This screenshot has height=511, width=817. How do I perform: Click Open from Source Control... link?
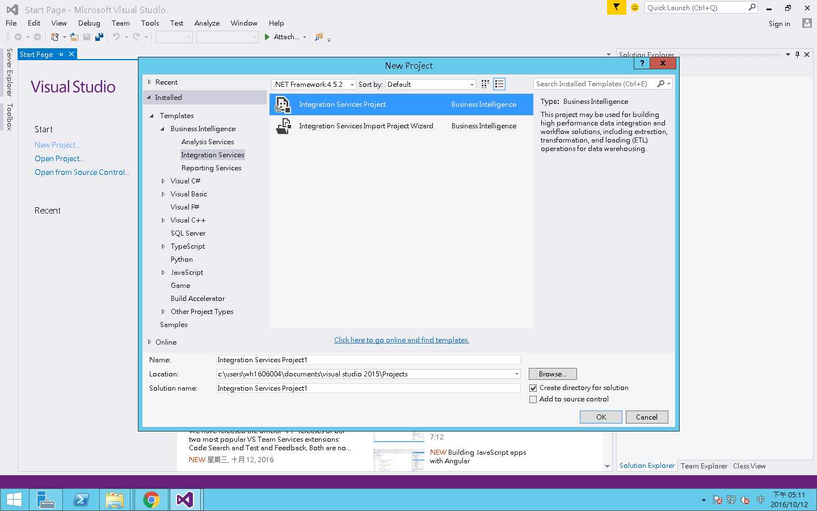tap(82, 172)
